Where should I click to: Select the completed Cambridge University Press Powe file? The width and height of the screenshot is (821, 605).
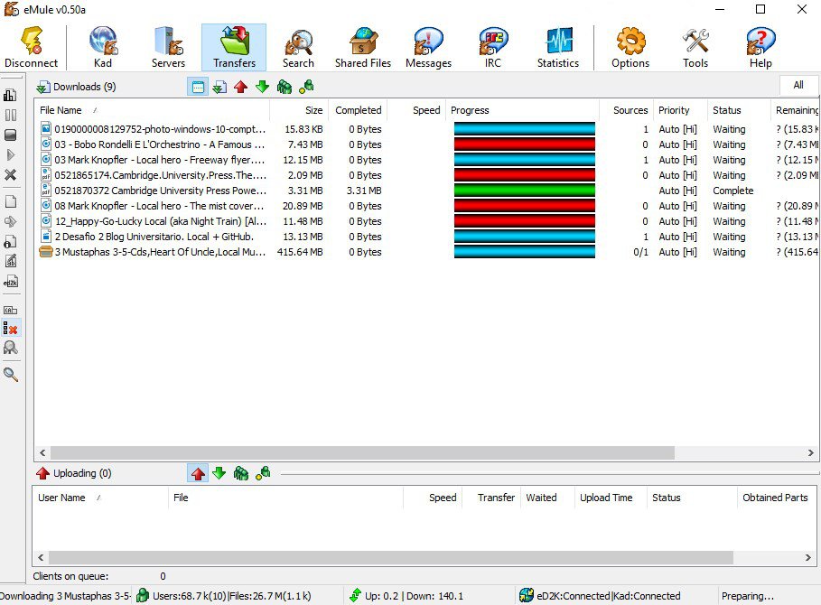tap(426, 191)
